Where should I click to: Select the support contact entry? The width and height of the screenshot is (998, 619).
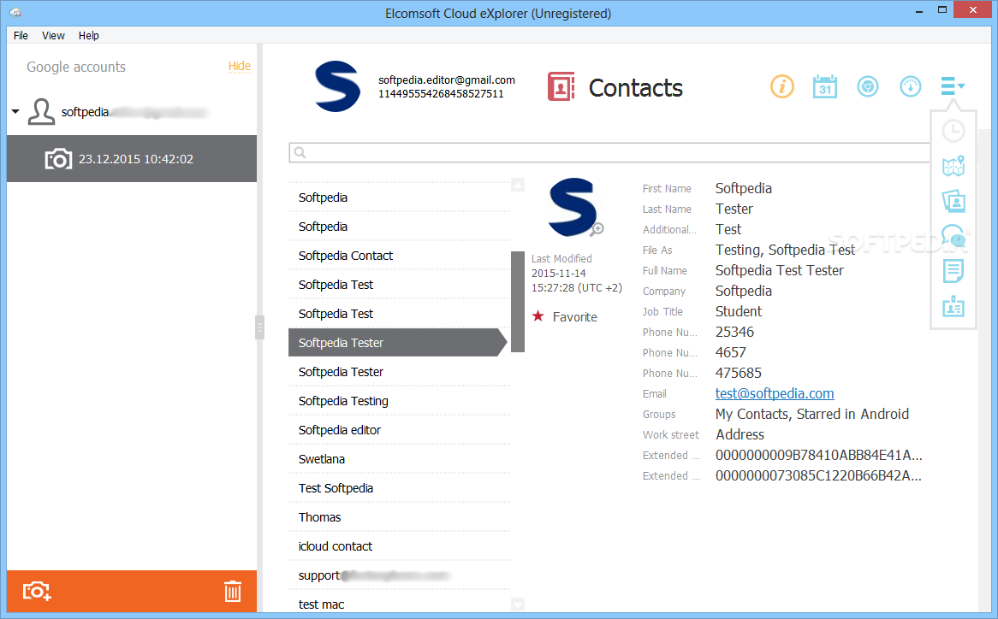(399, 575)
